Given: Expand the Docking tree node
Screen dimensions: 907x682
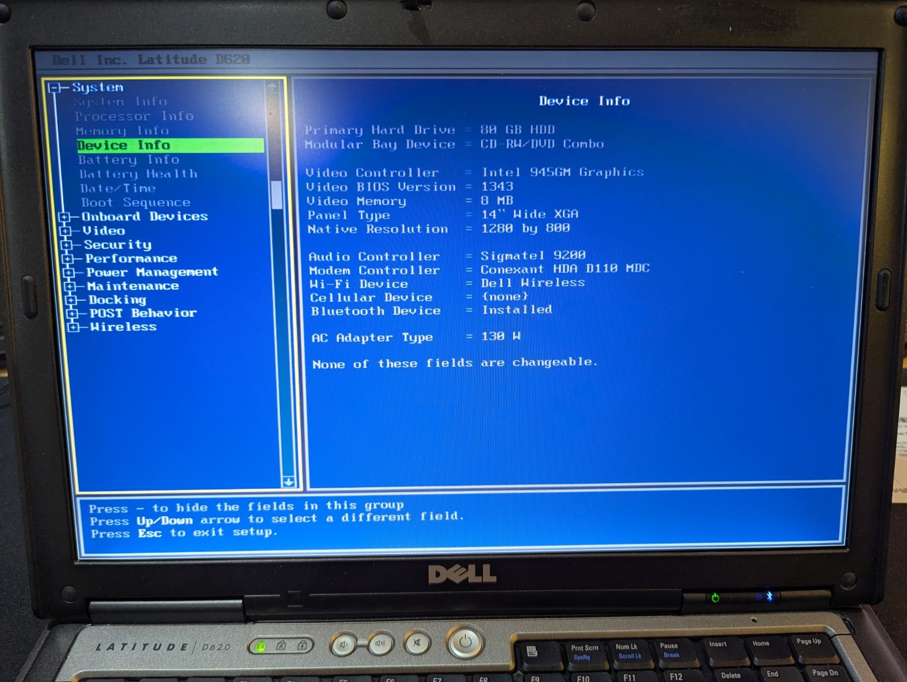Looking at the screenshot, I should tap(71, 300).
